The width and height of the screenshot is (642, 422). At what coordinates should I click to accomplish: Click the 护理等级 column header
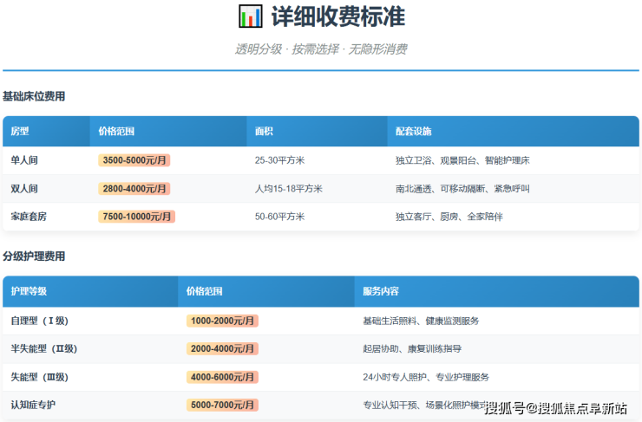(x=29, y=292)
